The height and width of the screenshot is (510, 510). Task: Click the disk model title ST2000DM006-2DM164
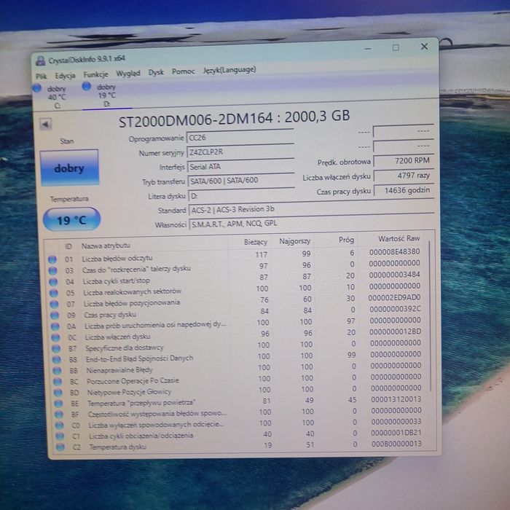(x=195, y=121)
